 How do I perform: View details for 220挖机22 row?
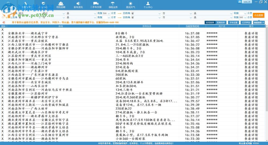(251, 109)
